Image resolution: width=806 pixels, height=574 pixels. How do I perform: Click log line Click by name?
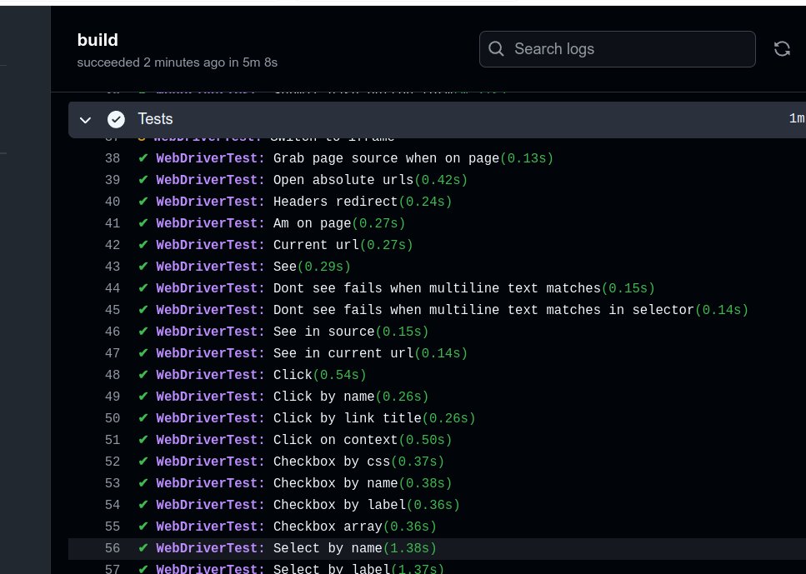point(283,397)
